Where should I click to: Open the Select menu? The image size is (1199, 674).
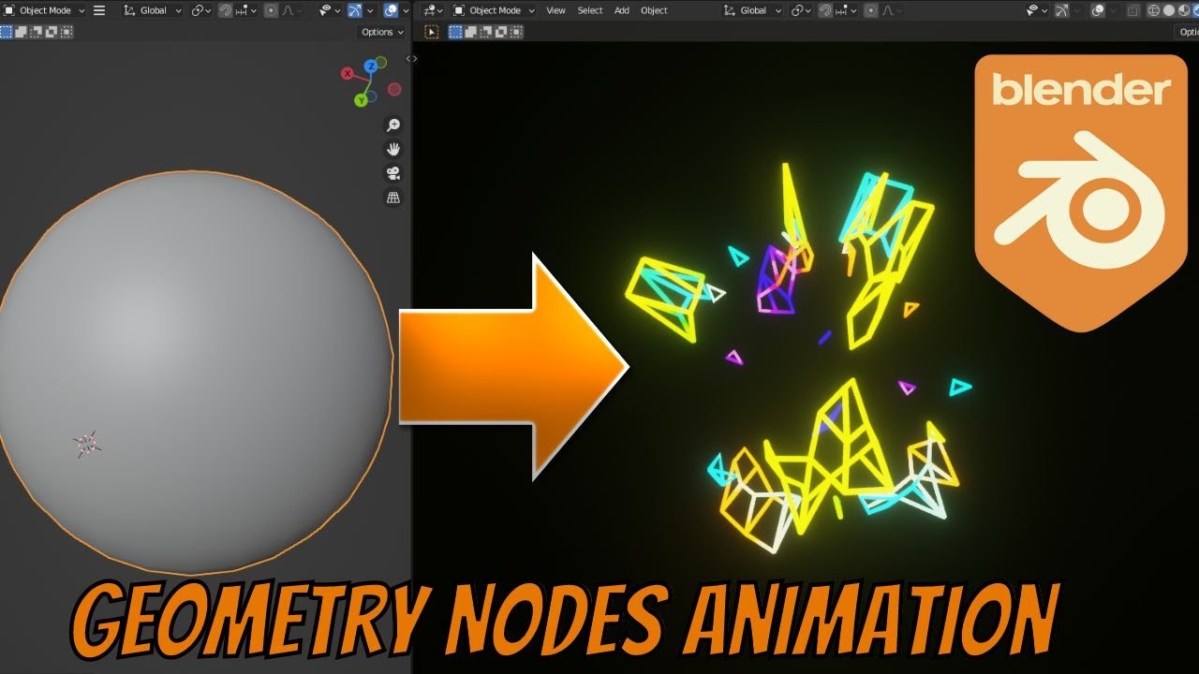590,10
